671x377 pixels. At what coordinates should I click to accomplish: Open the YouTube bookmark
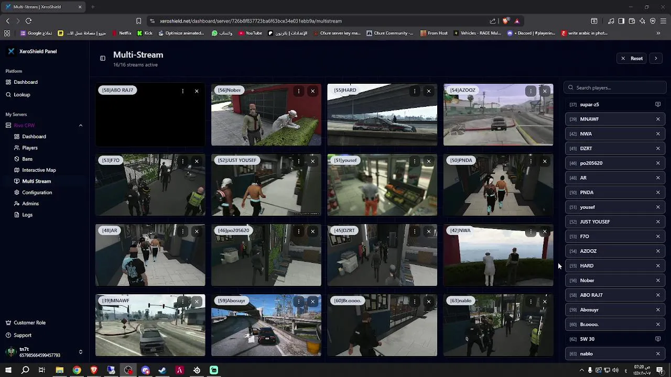pyautogui.click(x=250, y=33)
